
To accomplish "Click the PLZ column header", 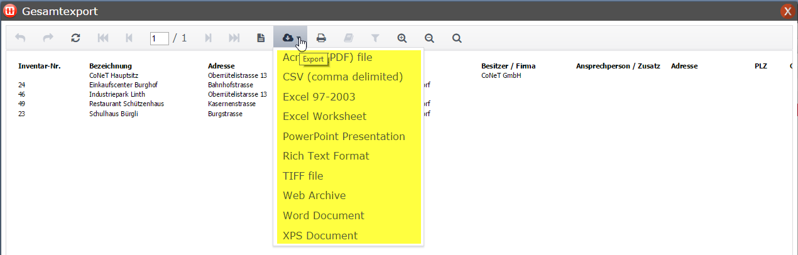I will tap(761, 66).
